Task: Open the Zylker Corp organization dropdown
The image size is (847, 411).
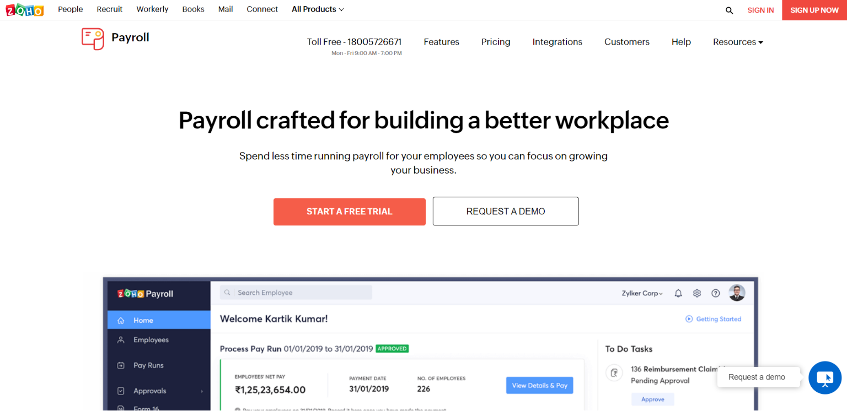Action: (642, 294)
